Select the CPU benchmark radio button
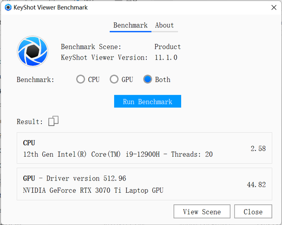282x225 pixels. coord(81,79)
